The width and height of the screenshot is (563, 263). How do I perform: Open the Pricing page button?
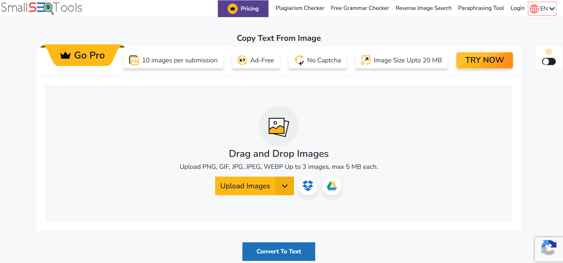click(x=243, y=9)
